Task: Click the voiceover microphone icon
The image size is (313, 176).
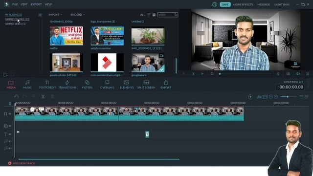Action: pyautogui.click(x=278, y=74)
